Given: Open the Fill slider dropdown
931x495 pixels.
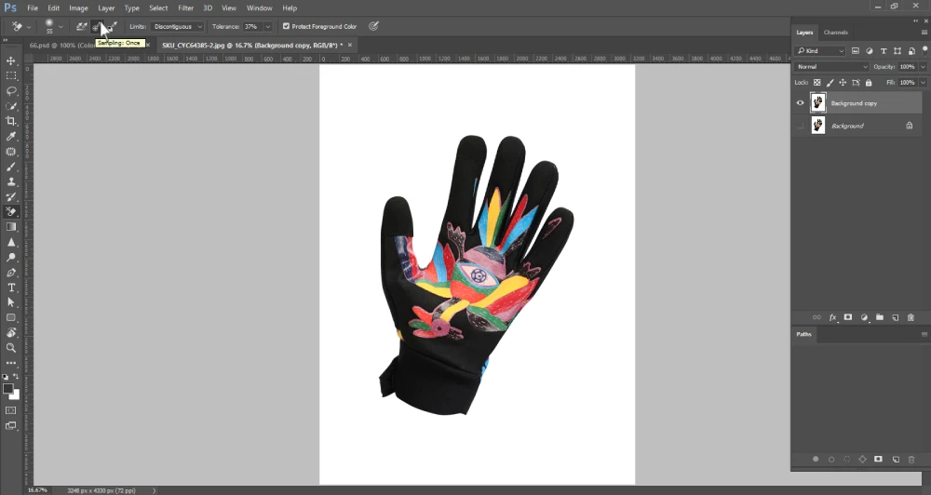Looking at the screenshot, I should (x=923, y=83).
